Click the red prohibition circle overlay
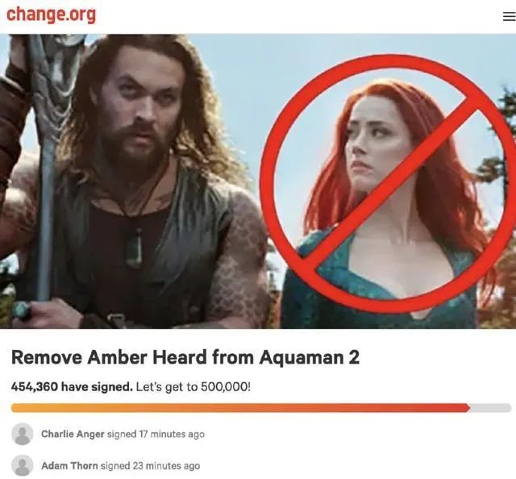 coord(389,183)
